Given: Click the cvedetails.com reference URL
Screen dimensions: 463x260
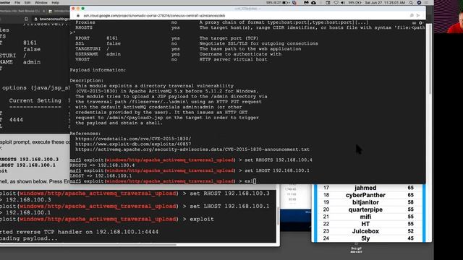Looking at the screenshot, I should coord(133,139).
